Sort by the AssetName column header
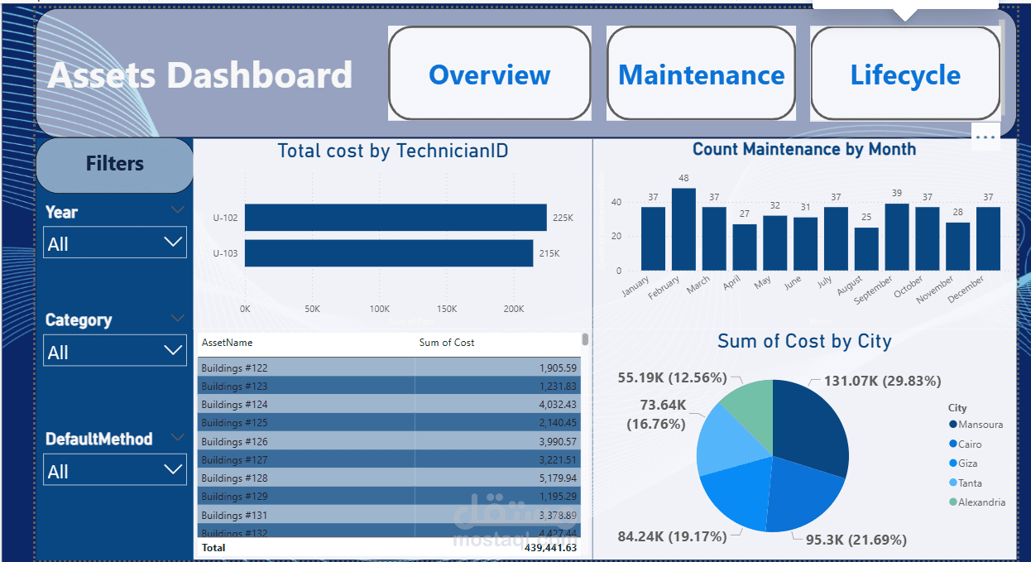 228,342
